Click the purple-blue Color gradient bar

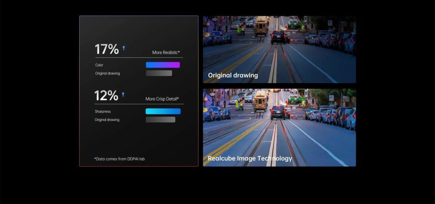(x=163, y=65)
